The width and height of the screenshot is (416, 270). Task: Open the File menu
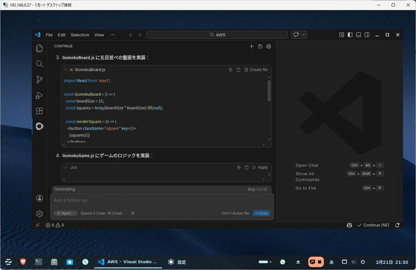click(49, 35)
